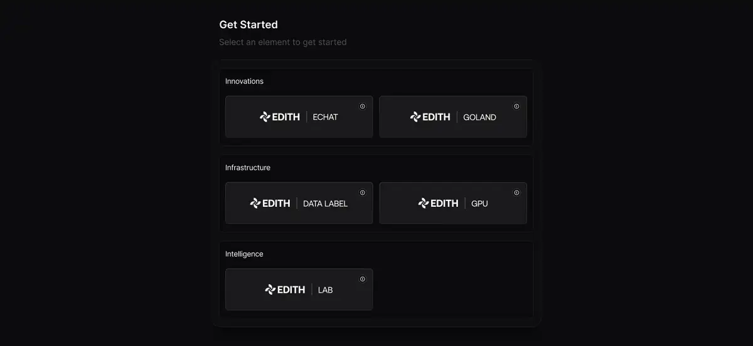The height and width of the screenshot is (346, 753).
Task: Select the ECHAT label text
Action: pyautogui.click(x=325, y=117)
